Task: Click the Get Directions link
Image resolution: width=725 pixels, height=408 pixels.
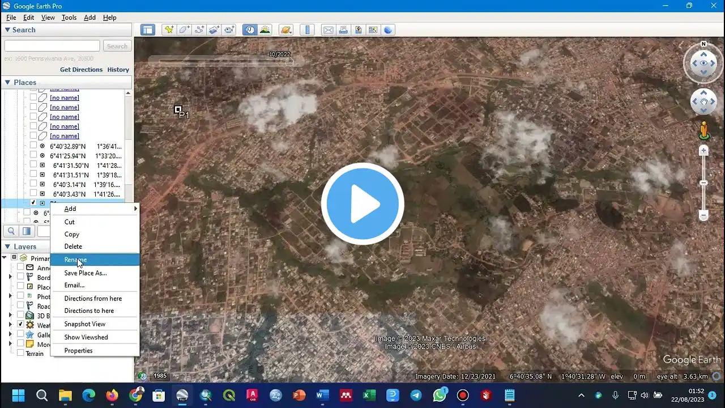Action: (x=82, y=70)
